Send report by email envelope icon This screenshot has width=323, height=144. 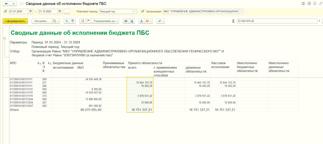click(147, 21)
